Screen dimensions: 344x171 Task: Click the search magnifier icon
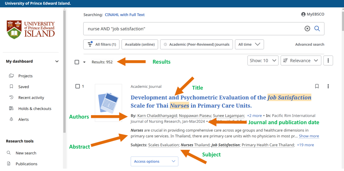pyautogui.click(x=317, y=29)
